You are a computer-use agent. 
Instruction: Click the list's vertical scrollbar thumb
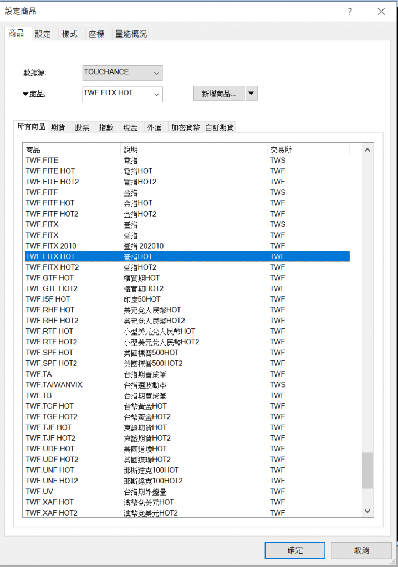pyautogui.click(x=368, y=471)
